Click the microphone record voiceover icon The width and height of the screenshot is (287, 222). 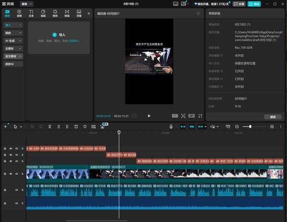tap(171, 126)
